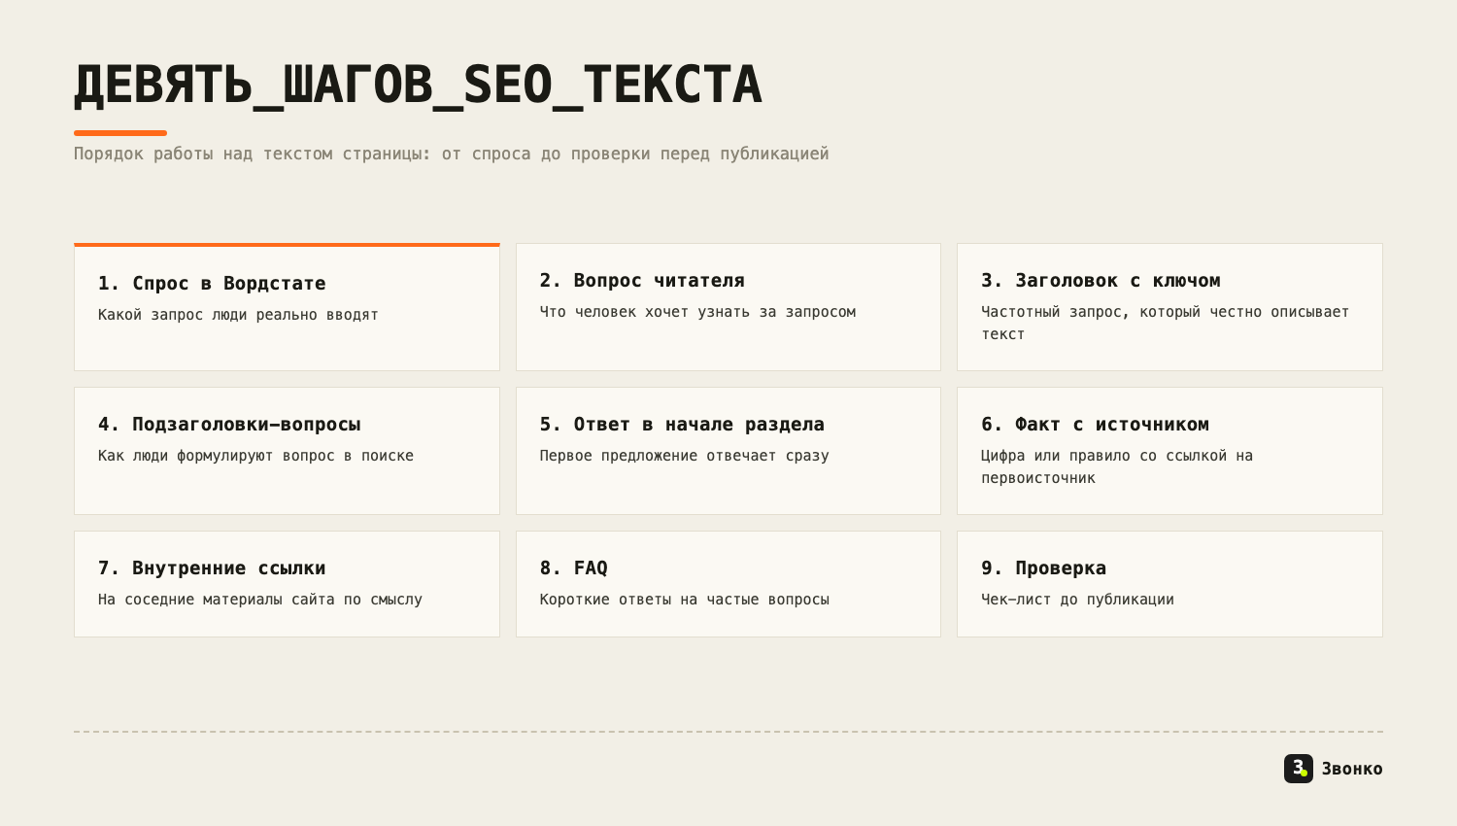
Task: Click heading 7. Внутренние ссылки
Action: 212,568
